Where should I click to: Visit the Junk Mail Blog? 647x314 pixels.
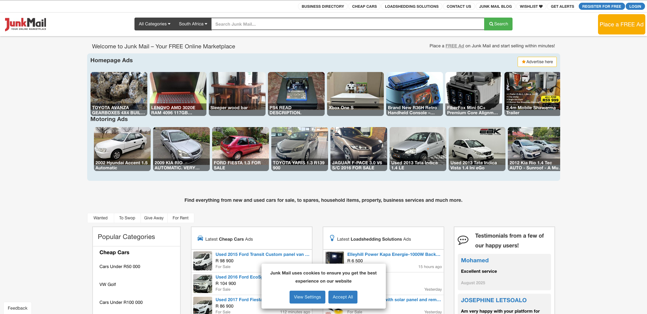495,6
